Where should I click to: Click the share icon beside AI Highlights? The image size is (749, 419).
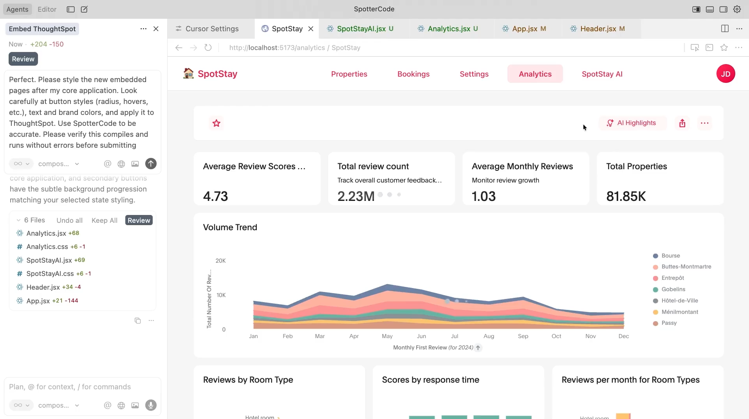(x=682, y=123)
